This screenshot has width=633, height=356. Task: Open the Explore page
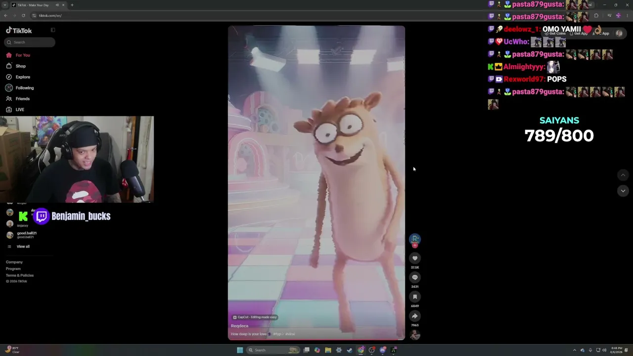coord(23,77)
